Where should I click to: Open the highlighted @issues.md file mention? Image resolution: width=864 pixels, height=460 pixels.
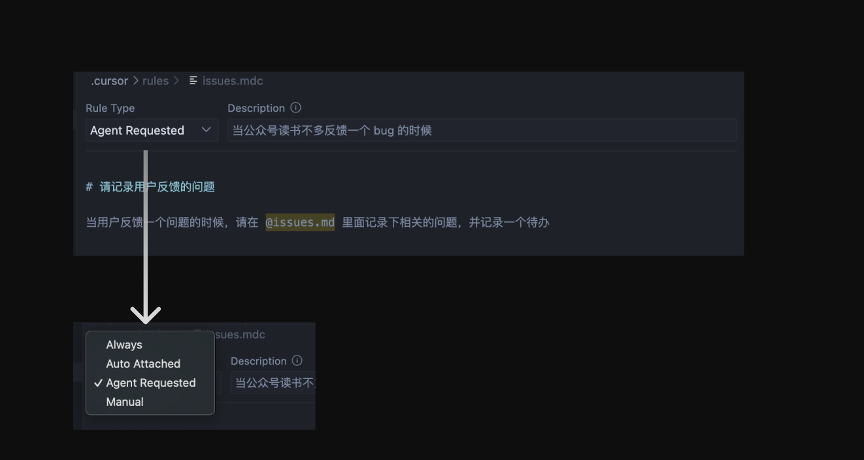click(300, 222)
